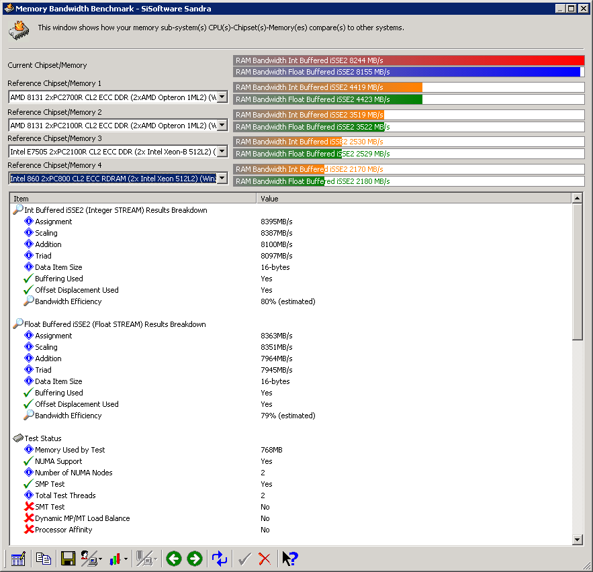Click the orange Int Buffered 4419 MB/s bar
This screenshot has width=593, height=572.
(x=328, y=87)
